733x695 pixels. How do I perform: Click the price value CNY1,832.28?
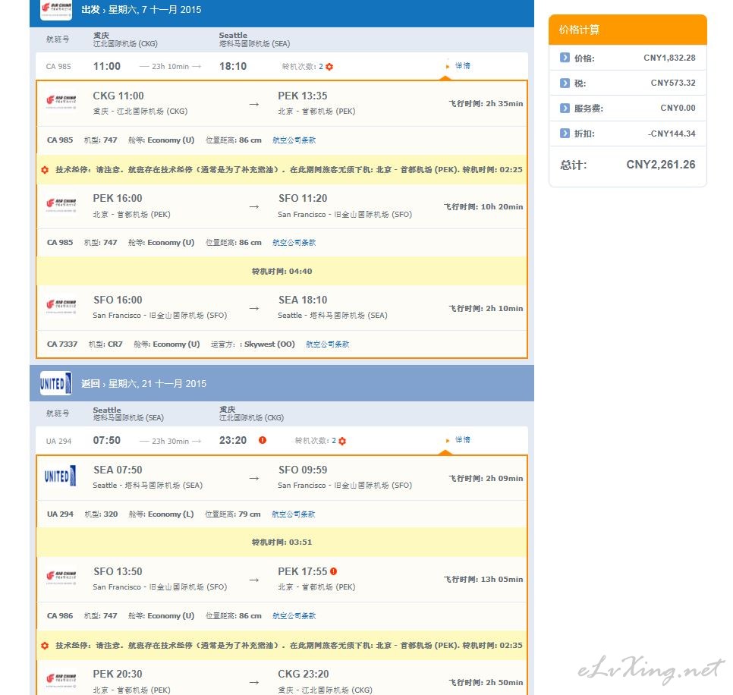point(669,58)
